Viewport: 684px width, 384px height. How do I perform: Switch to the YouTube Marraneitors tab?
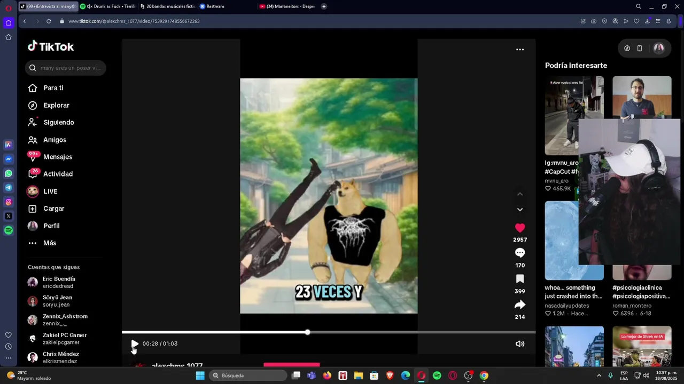(x=287, y=6)
